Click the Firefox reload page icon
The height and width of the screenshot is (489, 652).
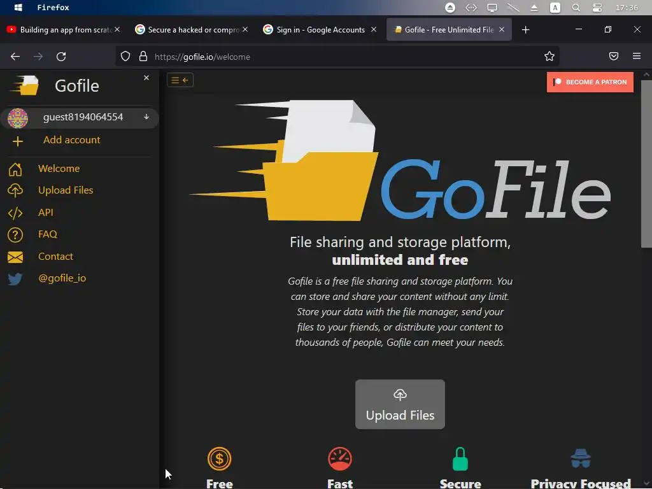(61, 57)
